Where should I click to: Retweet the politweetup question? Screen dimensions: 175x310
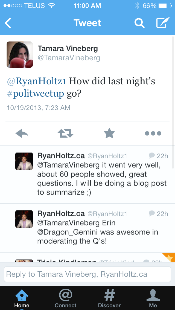point(66,133)
